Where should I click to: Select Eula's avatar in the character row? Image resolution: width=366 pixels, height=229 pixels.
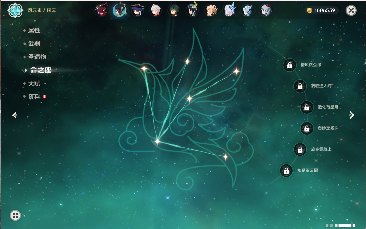tap(247, 10)
